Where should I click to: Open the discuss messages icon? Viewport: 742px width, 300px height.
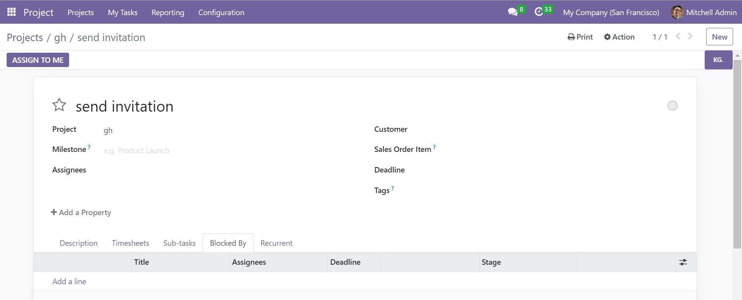click(x=513, y=12)
